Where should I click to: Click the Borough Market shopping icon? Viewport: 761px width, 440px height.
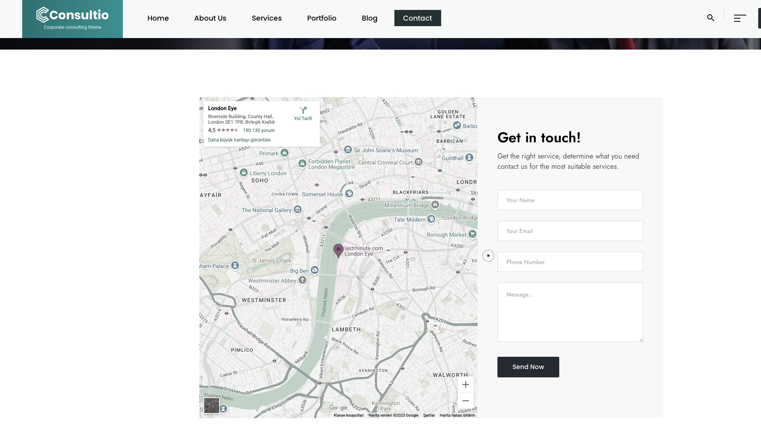[x=472, y=234]
